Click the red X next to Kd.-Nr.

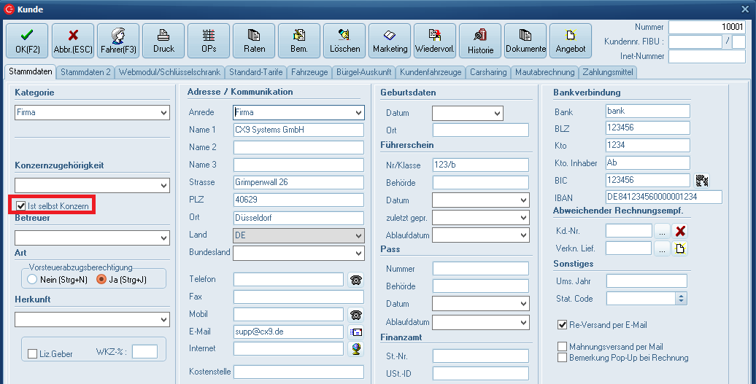pos(680,231)
